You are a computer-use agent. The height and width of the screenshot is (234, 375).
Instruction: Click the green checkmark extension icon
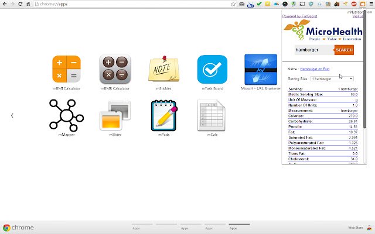[x=259, y=4]
